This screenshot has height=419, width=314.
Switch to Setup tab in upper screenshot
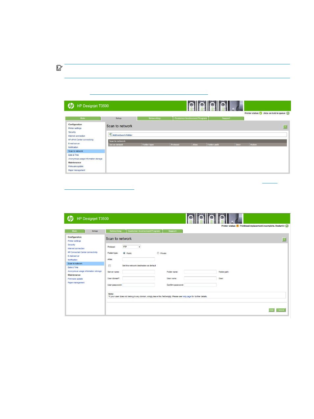(x=118, y=118)
